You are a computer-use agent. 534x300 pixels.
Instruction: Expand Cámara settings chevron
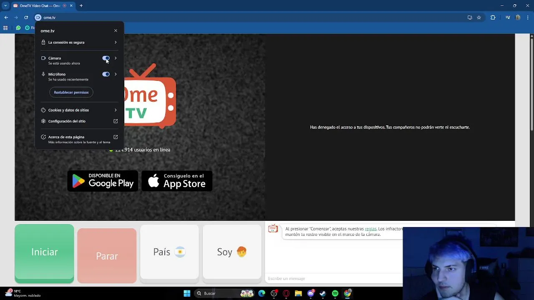pos(116,58)
